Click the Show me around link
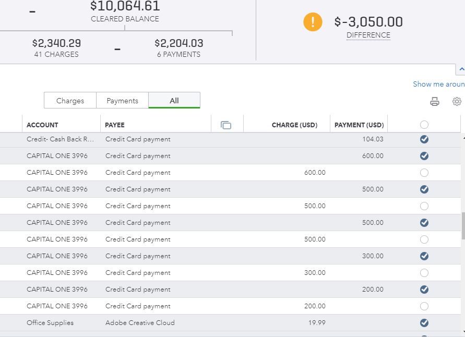 (438, 84)
